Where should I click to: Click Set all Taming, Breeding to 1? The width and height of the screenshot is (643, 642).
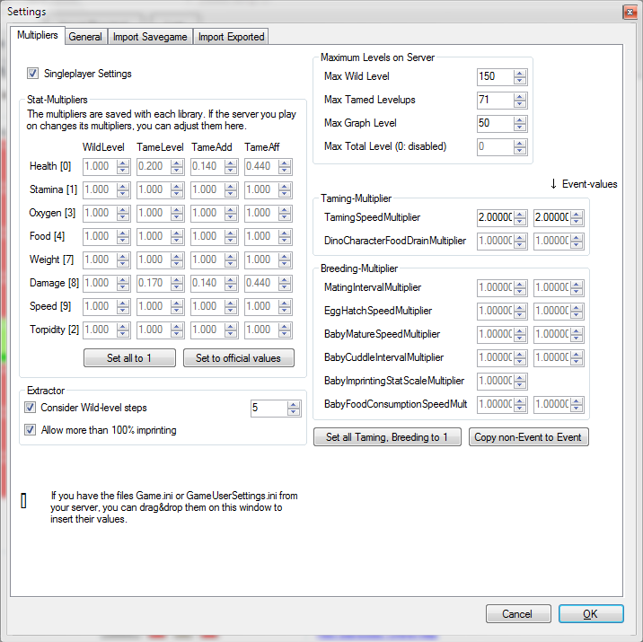click(387, 437)
